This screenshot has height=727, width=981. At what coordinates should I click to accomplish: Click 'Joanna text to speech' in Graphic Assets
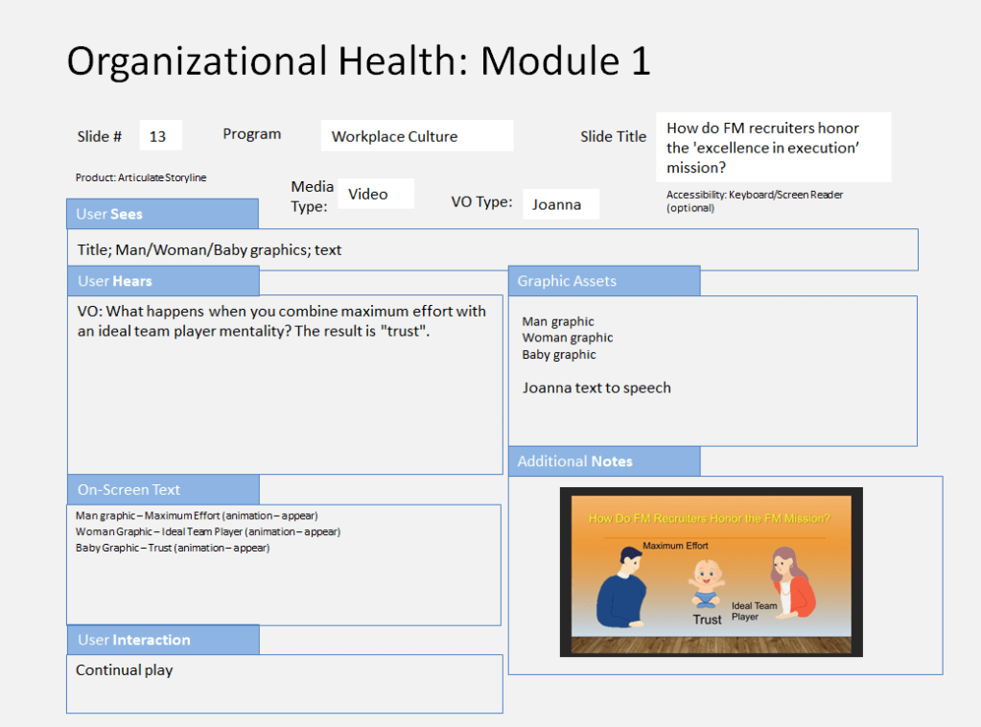(x=596, y=388)
